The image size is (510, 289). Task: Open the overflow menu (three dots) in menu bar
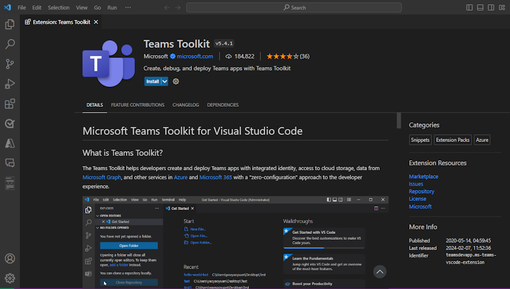128,8
